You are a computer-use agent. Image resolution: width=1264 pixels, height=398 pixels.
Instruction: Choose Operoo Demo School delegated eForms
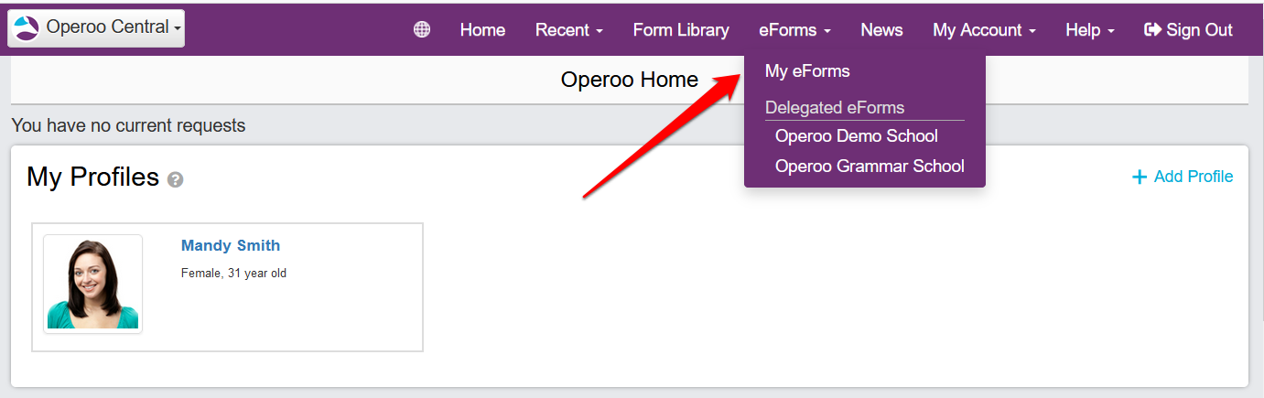(x=856, y=136)
